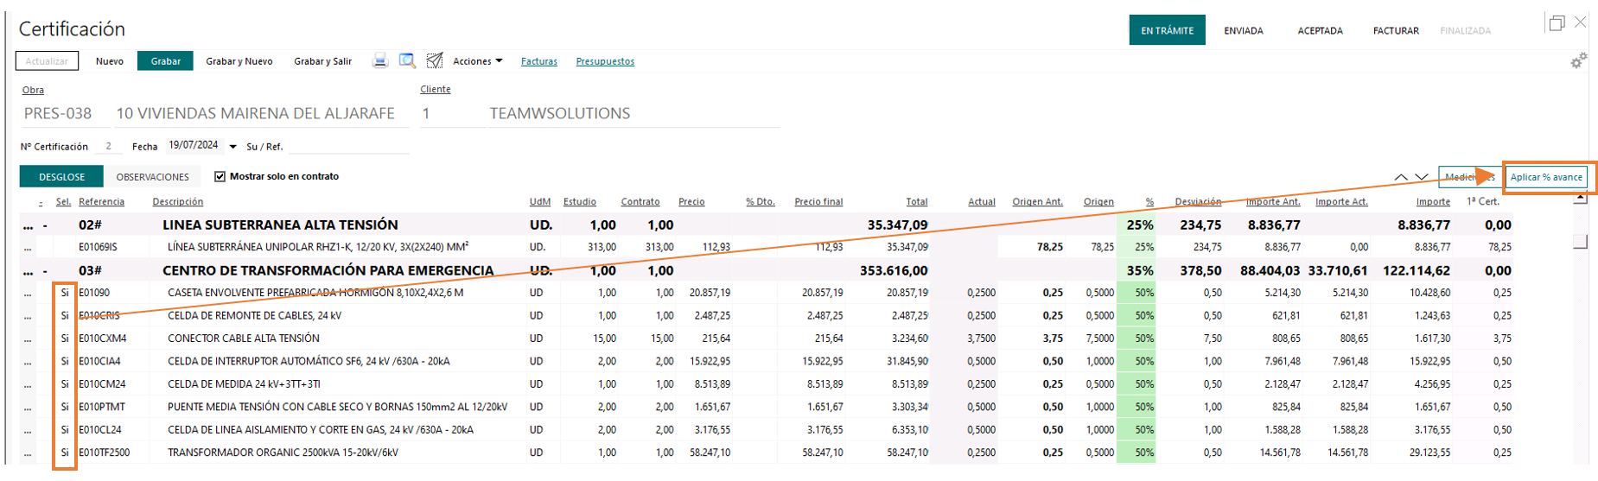Click the Actualizar button
The height and width of the screenshot is (481, 1598).
pos(47,61)
